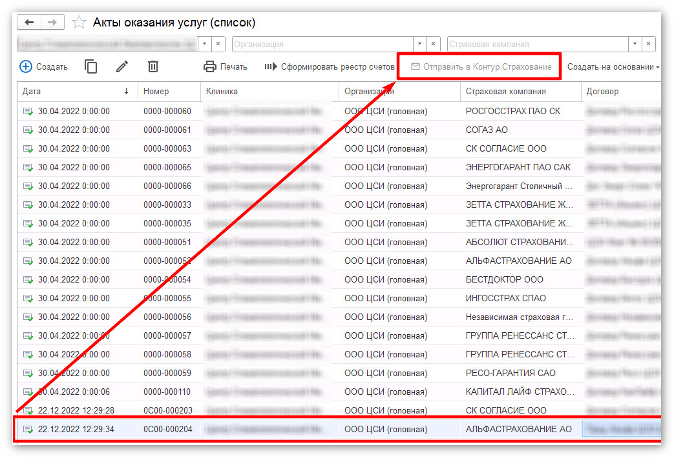The image size is (674, 458).
Task: Clear the blurred clinic filter field
Action: coord(218,44)
